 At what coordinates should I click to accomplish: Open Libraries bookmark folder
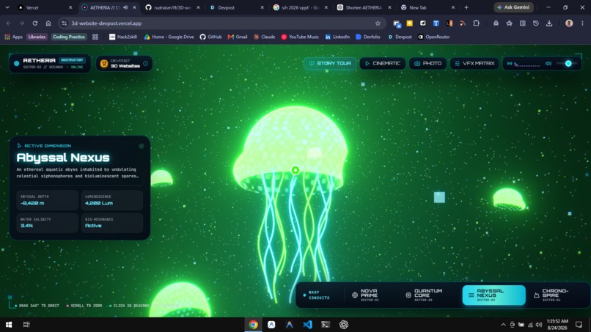(x=37, y=37)
